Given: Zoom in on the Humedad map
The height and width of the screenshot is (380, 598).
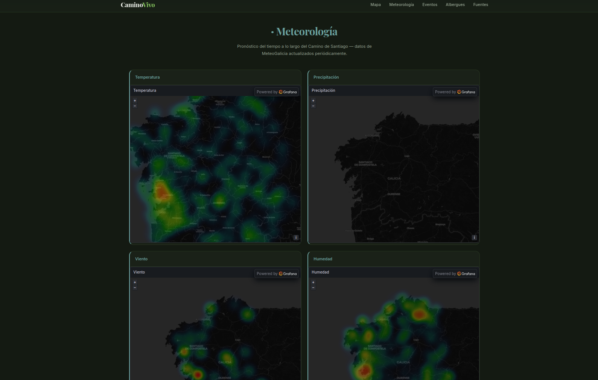Looking at the screenshot, I should coord(313,283).
